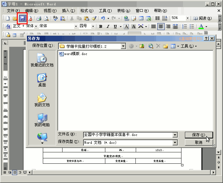Screen dimensions: 223x183
Task: Open the Styles and Formatting icon
Action: [8, 26]
